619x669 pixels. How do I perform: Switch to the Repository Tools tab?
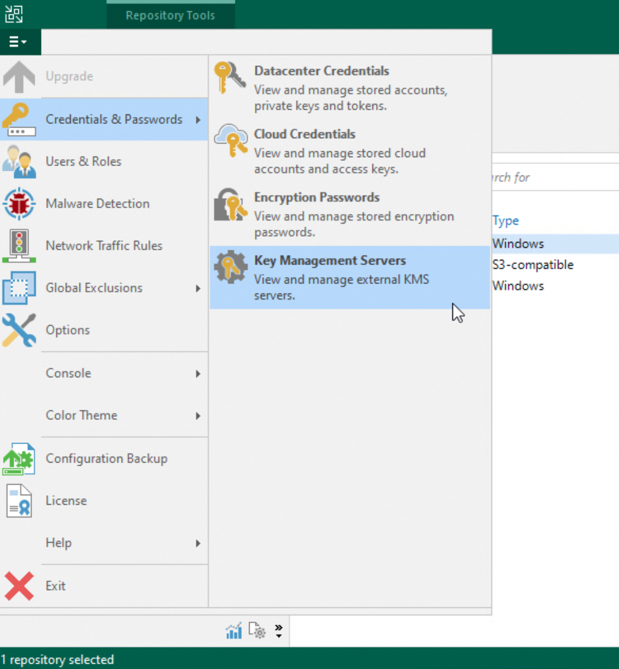pyautogui.click(x=170, y=15)
